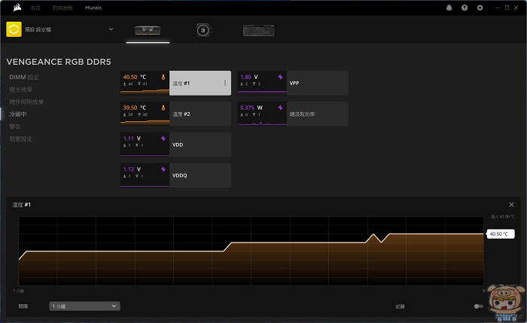Open 裝置設定 device settings section
527x323 pixels.
pyautogui.click(x=21, y=139)
